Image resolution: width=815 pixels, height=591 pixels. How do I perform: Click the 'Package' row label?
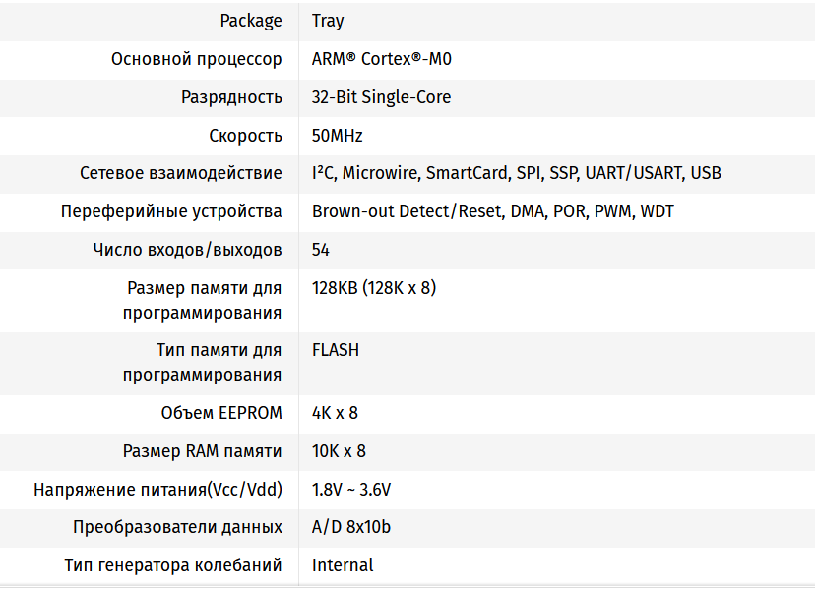click(x=251, y=21)
